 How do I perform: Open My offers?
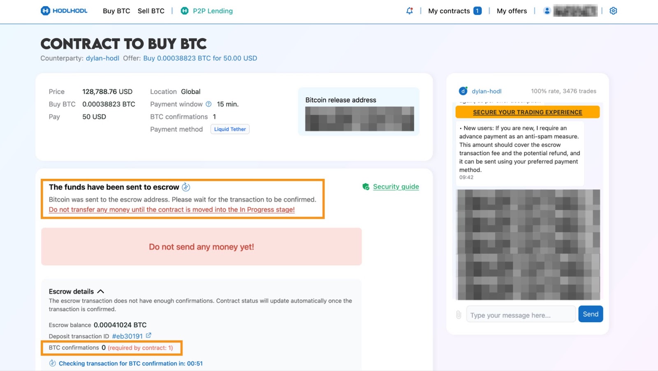(512, 11)
